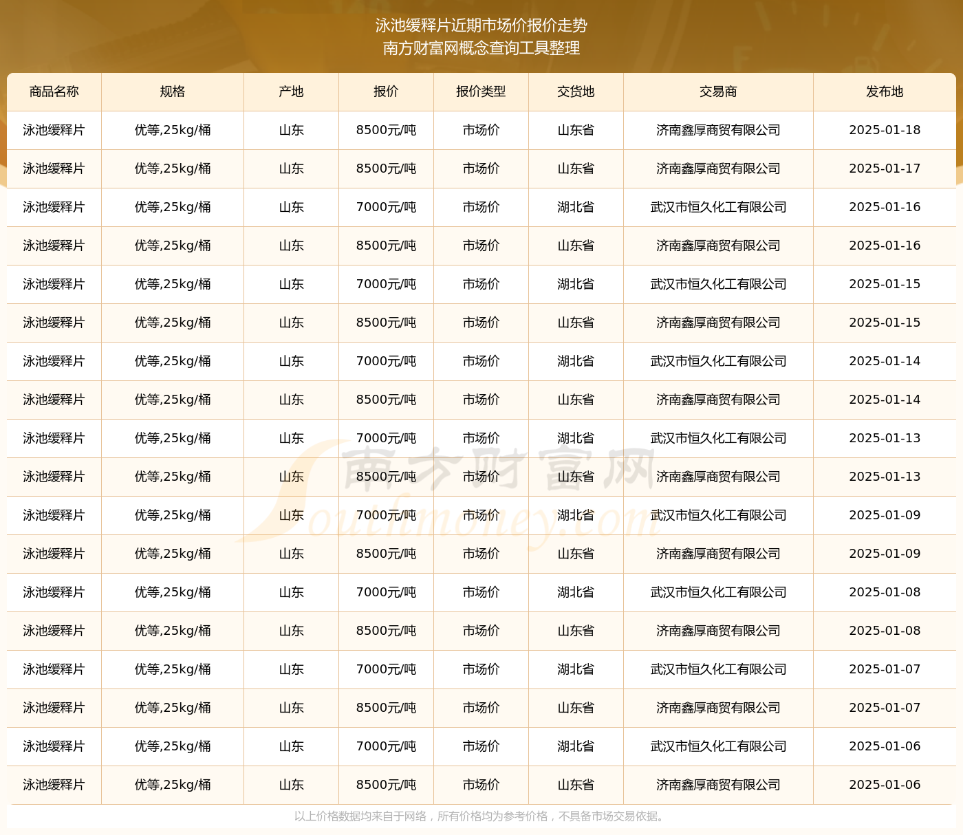Click 济南鑫厚商贸有限公司 in the 2025-01-08 row
Image resolution: width=963 pixels, height=835 pixels.
[x=718, y=631]
